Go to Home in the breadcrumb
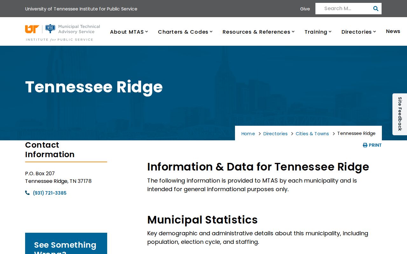 [248, 134]
